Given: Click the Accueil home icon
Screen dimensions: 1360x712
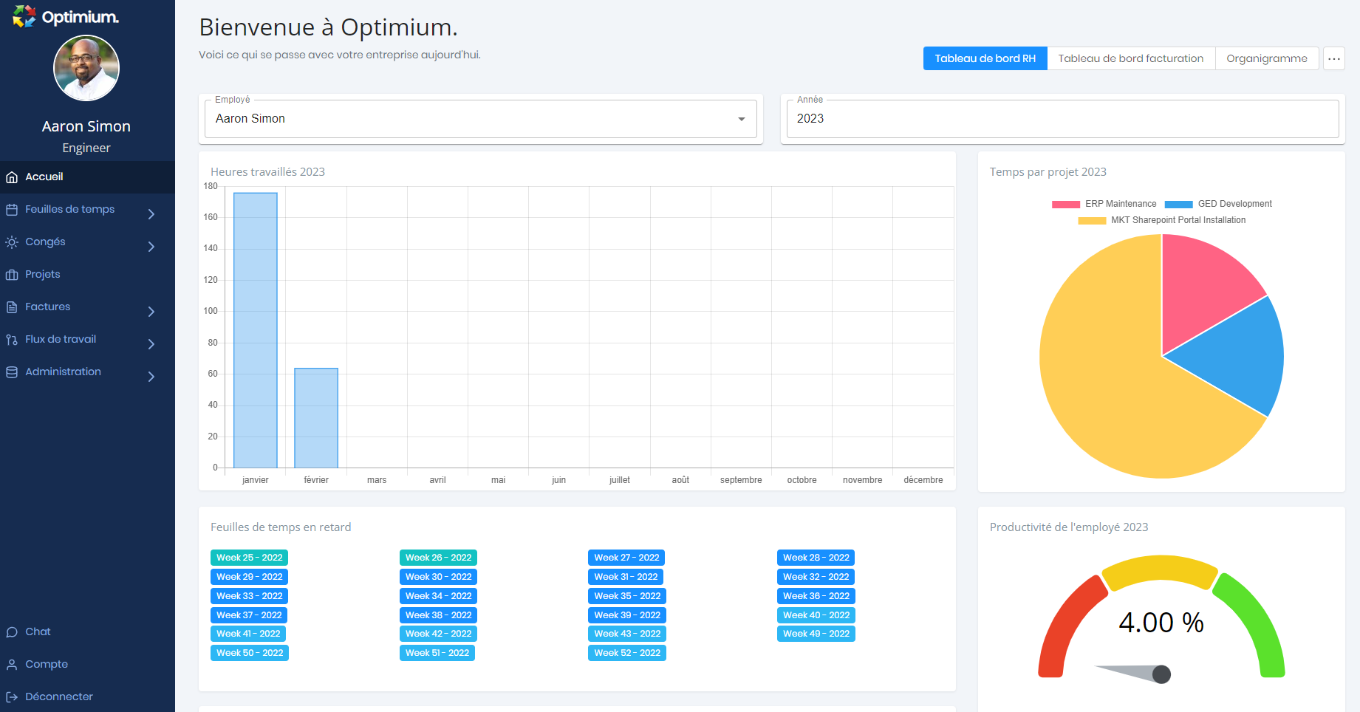Looking at the screenshot, I should (x=12, y=177).
